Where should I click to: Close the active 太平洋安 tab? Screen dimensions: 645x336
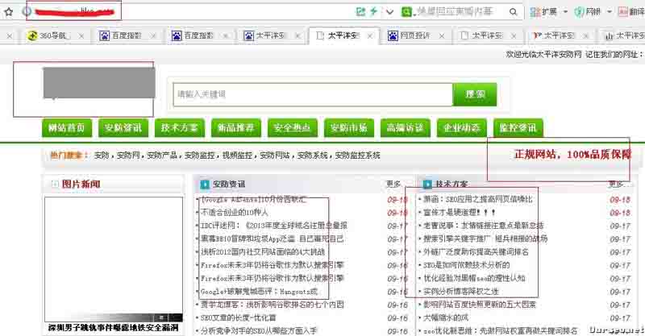(x=369, y=35)
